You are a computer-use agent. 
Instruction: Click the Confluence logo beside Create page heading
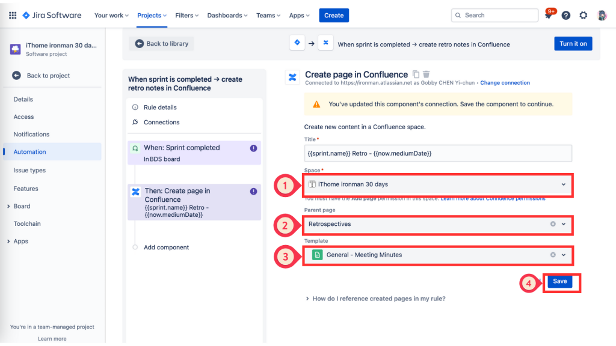click(293, 77)
